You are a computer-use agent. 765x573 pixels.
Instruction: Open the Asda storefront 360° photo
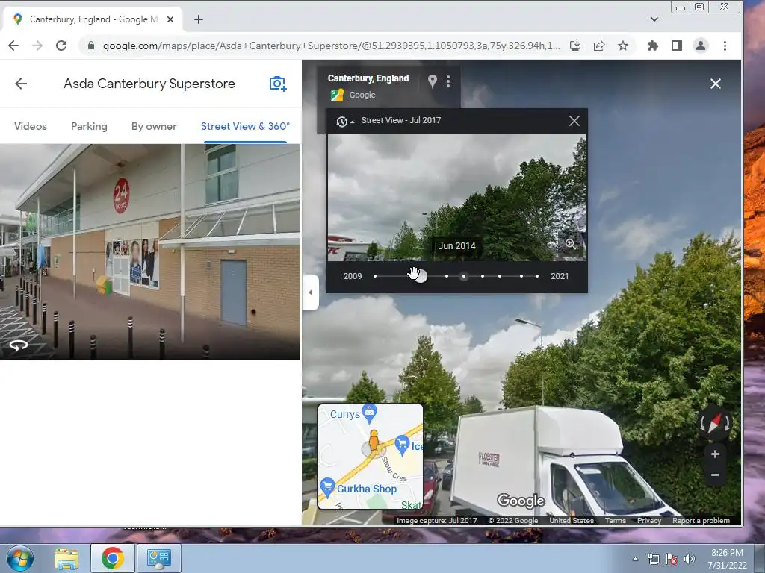point(149,252)
